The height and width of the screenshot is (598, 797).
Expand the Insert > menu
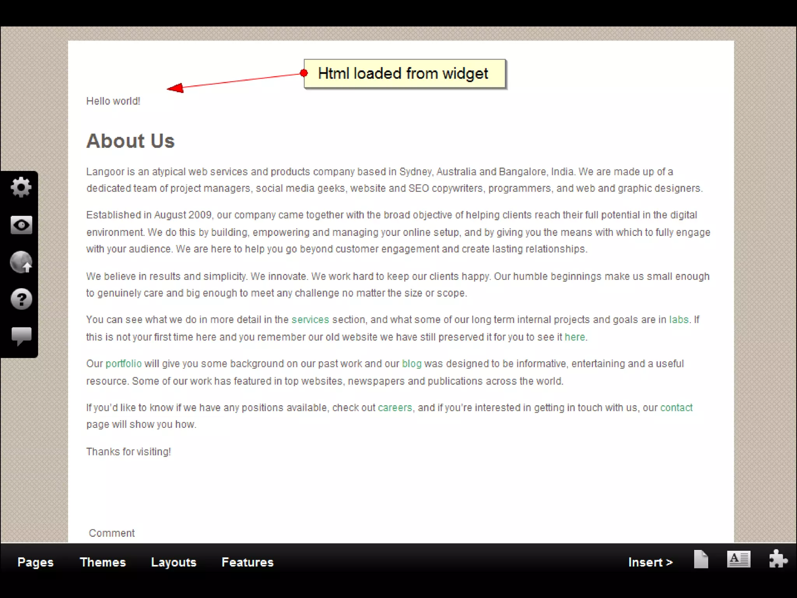(650, 562)
